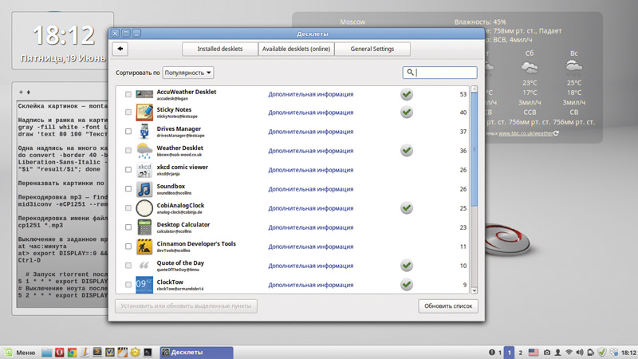Click the installed checkmark for Weather Desklet

coord(407,151)
